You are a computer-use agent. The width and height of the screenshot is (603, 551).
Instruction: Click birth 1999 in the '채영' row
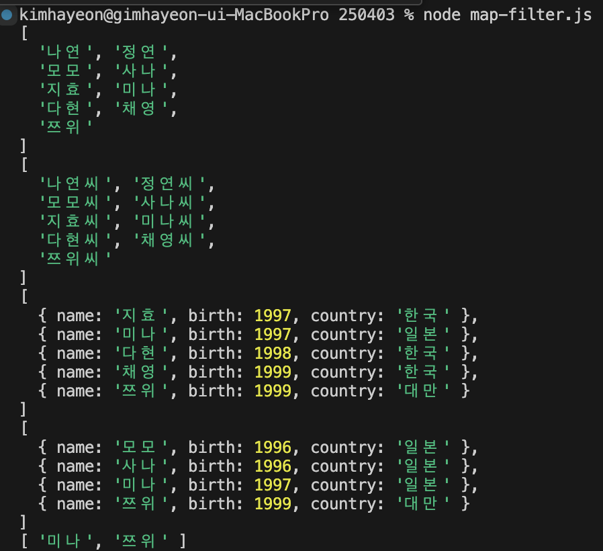[273, 372]
